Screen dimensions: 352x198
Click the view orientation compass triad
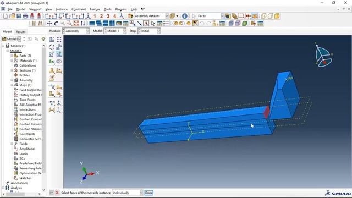pos(323,54)
